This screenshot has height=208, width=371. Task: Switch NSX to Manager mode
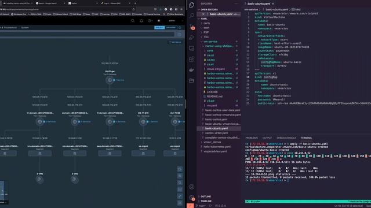point(171,28)
